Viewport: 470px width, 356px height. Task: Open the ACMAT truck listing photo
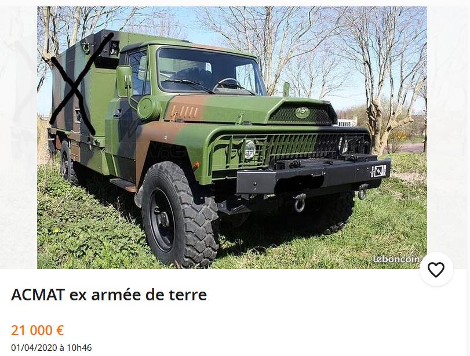click(232, 137)
